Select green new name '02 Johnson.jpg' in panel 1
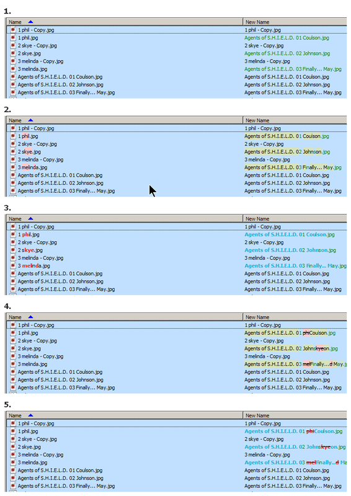 [x=287, y=53]
